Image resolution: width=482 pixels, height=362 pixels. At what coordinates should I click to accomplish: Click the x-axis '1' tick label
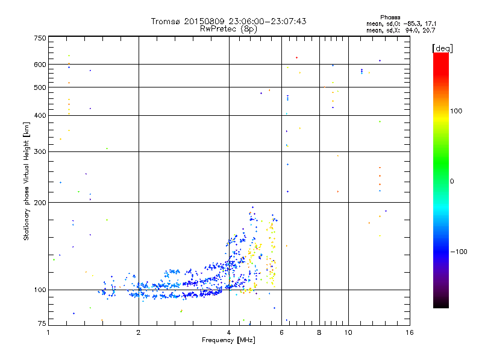48,332
